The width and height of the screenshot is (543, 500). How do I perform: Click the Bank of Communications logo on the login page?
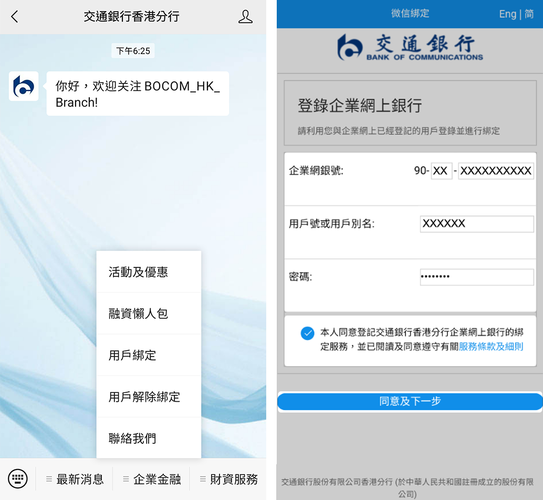tap(410, 47)
